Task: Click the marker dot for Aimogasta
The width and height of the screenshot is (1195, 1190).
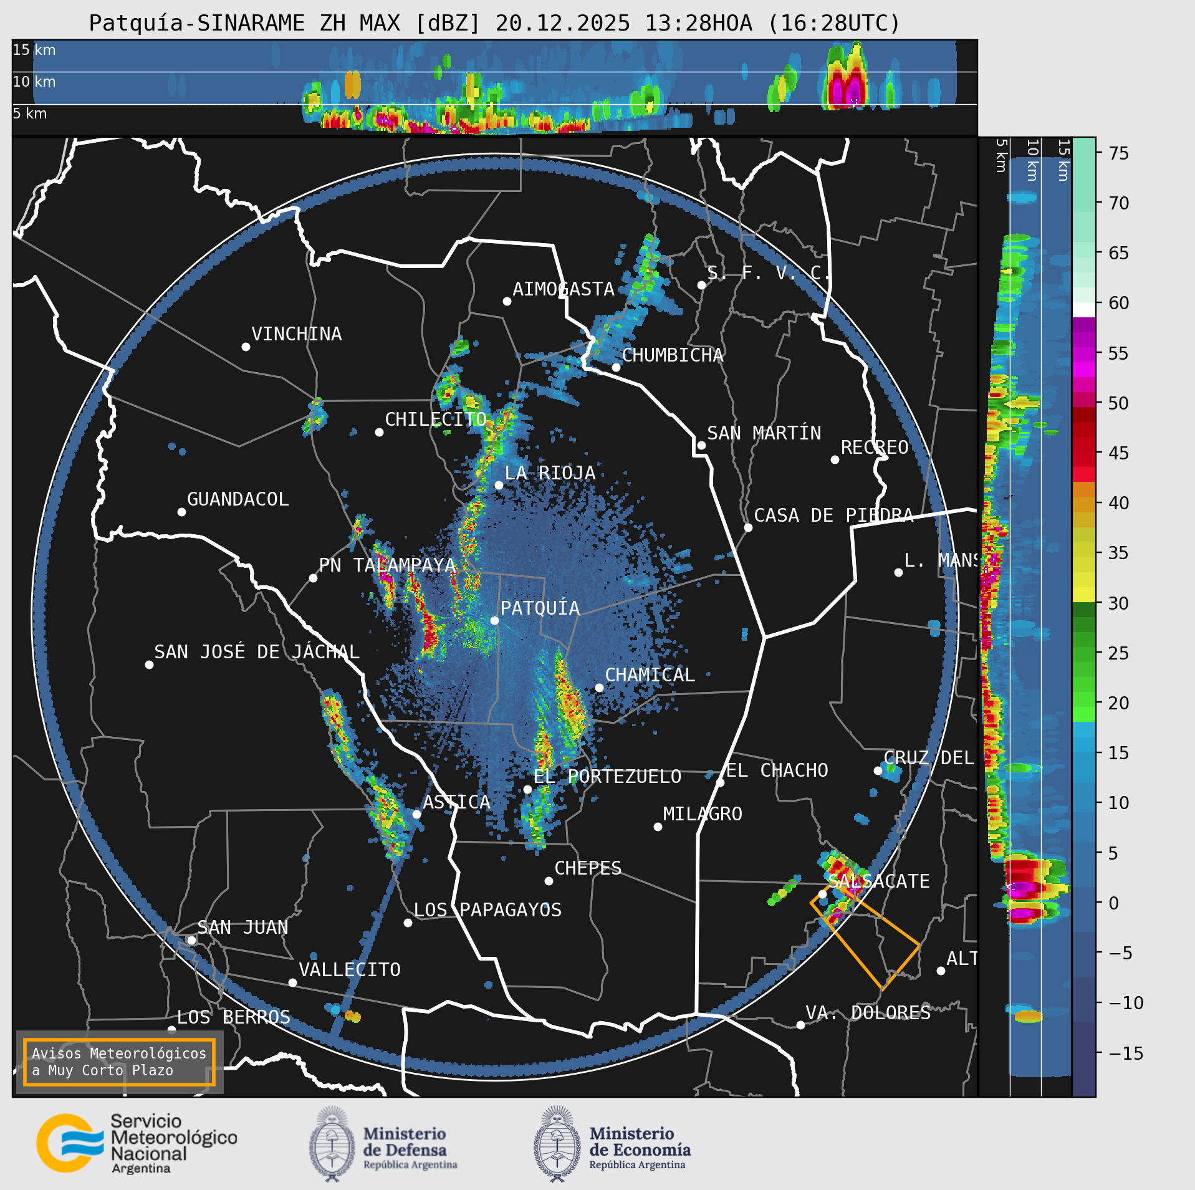Action: pyautogui.click(x=507, y=301)
